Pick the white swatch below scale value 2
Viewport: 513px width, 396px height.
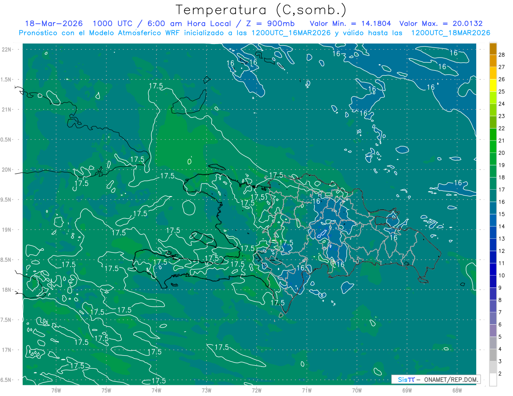coord(493,380)
